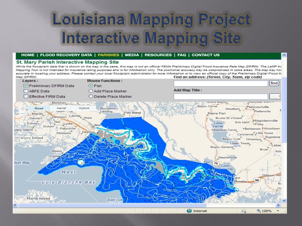Click the Attakapas Canal map label
The image size is (302, 226).
pos(224,130)
